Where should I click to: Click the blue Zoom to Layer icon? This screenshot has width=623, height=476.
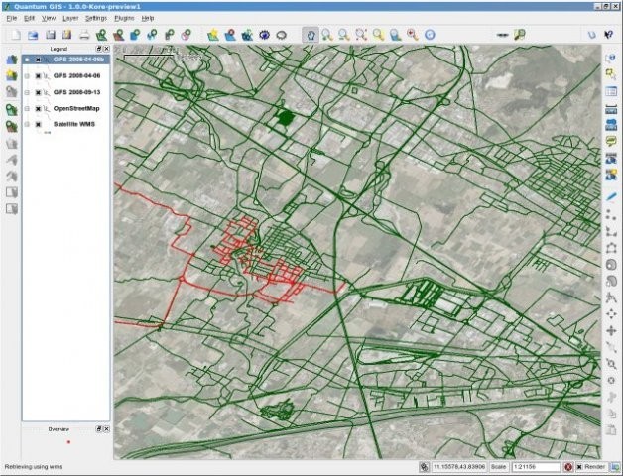396,35
